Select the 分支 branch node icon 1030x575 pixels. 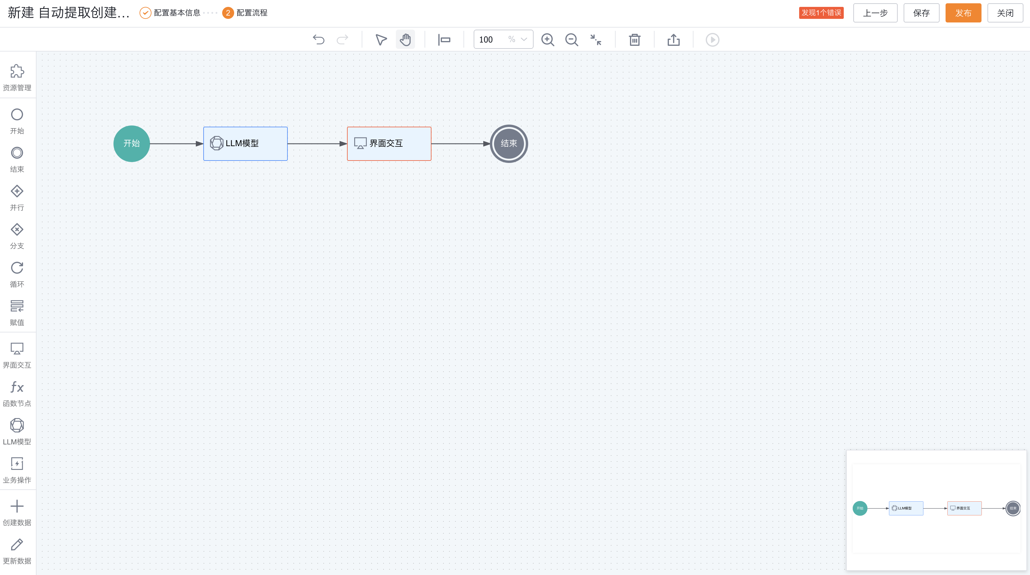[x=17, y=236]
